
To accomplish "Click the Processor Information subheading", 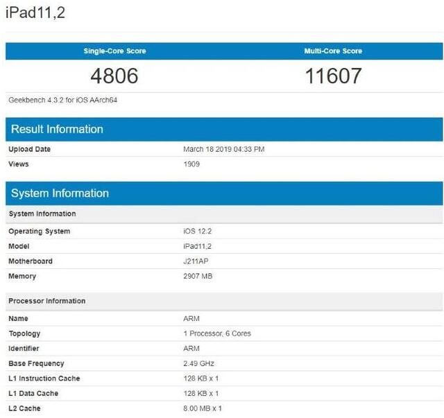I will pos(47,301).
